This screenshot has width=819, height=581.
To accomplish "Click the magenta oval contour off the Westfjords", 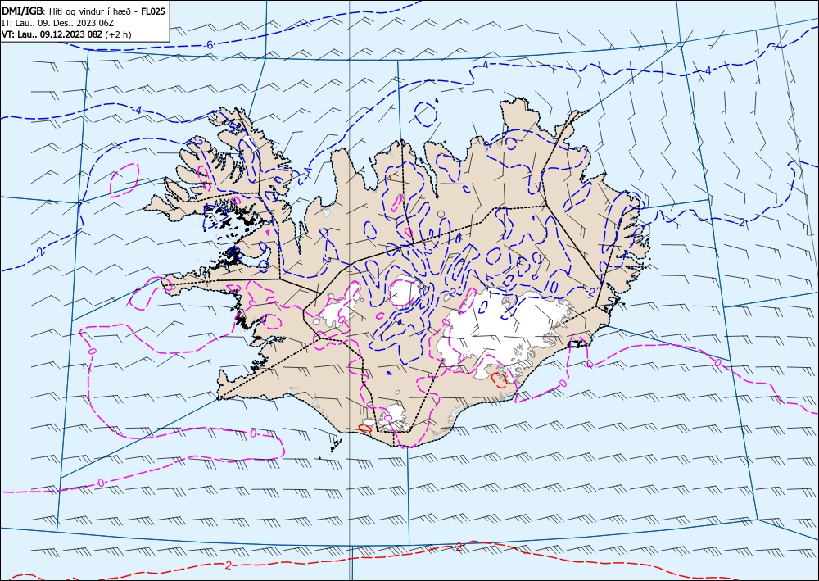I will (x=124, y=179).
